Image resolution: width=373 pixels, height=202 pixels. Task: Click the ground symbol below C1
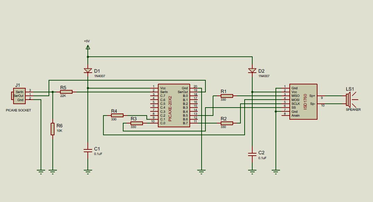(x=88, y=172)
